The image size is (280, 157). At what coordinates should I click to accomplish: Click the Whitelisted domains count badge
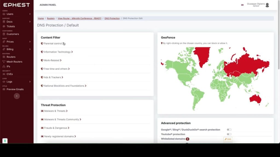click(188, 139)
